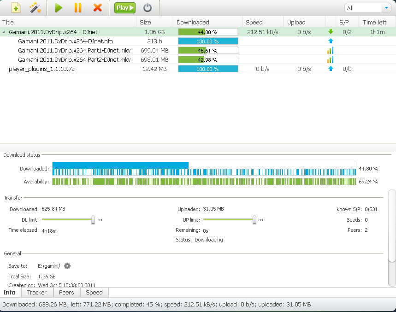Image resolution: width=396 pixels, height=312 pixels.
Task: Click blue seeding arrow on the .nfo row
Action: coord(331,41)
